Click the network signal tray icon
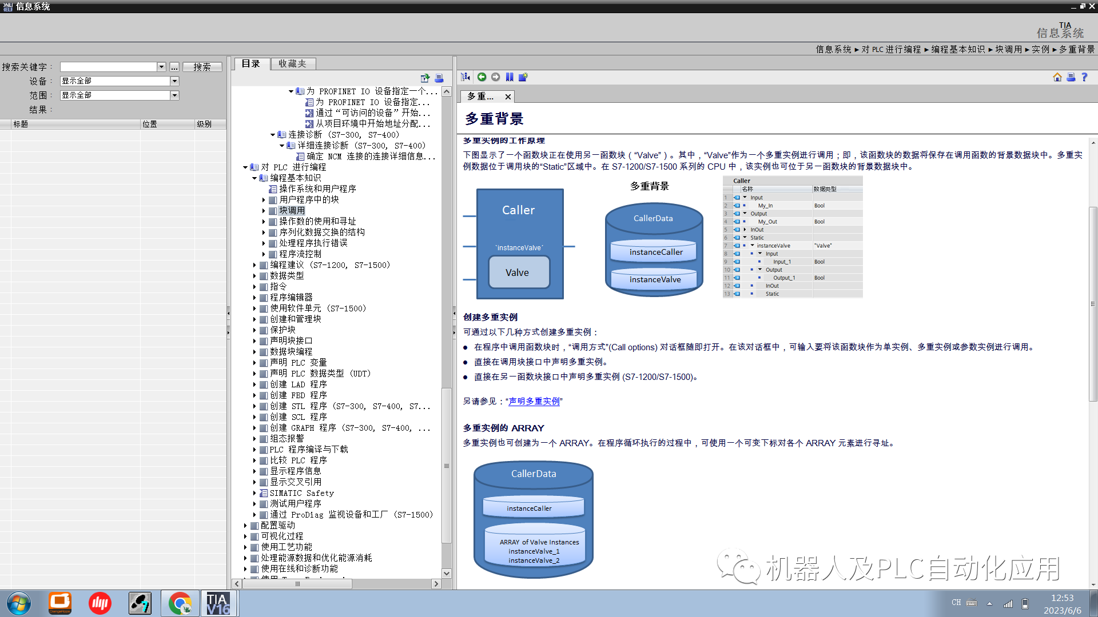Screen dimensions: 1098x617 pyautogui.click(x=1008, y=603)
